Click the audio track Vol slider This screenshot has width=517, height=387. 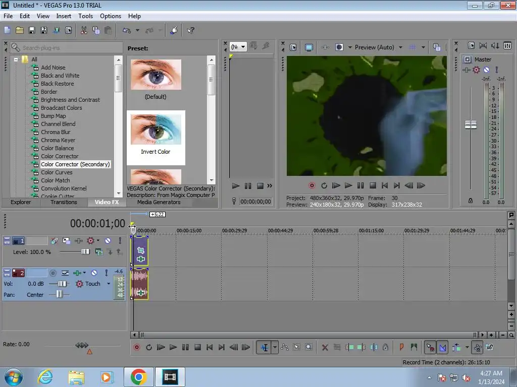[x=62, y=284]
